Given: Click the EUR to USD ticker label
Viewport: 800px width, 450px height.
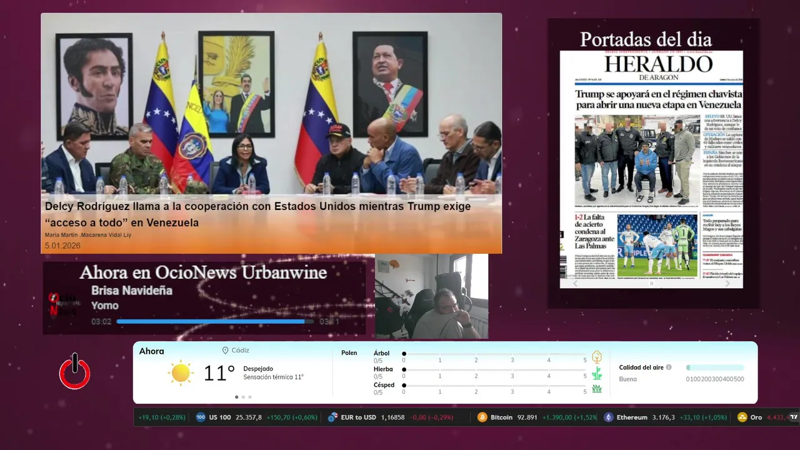Looking at the screenshot, I should click(359, 417).
